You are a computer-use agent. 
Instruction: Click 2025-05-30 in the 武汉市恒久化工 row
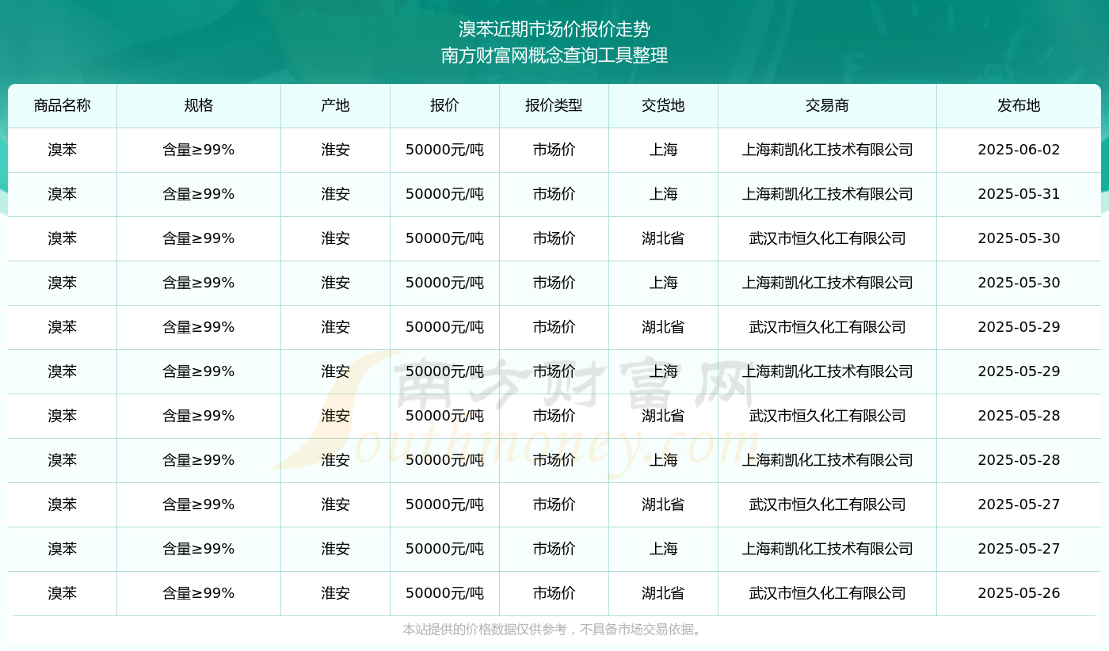1019,238
